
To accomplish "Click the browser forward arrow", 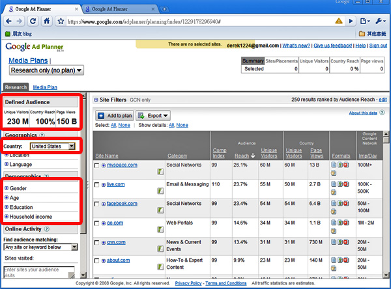I will (19, 21).
